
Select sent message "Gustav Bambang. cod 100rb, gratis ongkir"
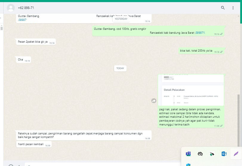(x=158, y=31)
